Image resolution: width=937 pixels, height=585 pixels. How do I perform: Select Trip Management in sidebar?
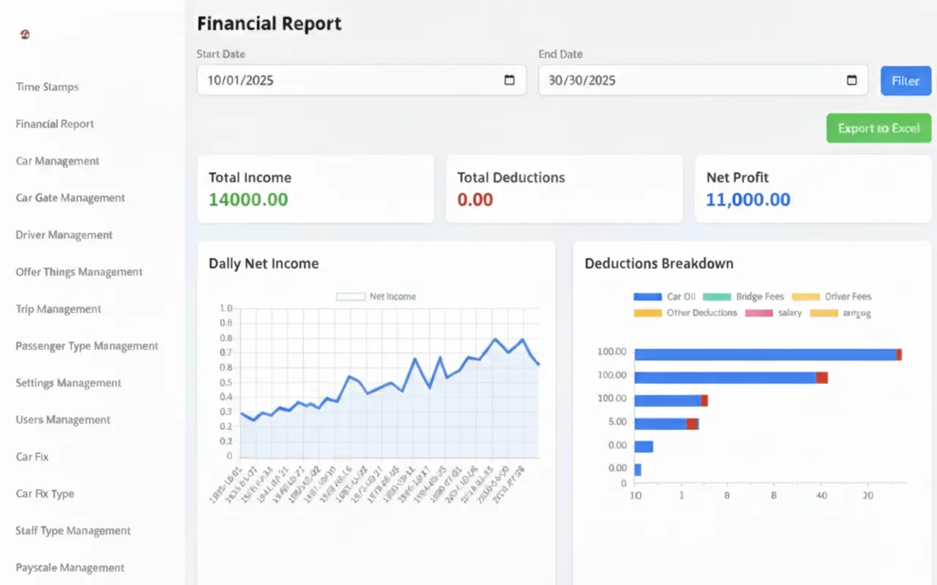click(59, 309)
